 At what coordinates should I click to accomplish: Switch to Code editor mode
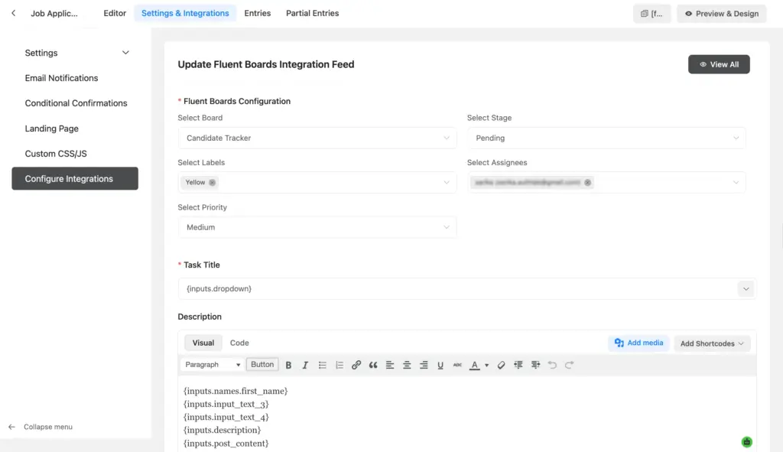point(239,343)
